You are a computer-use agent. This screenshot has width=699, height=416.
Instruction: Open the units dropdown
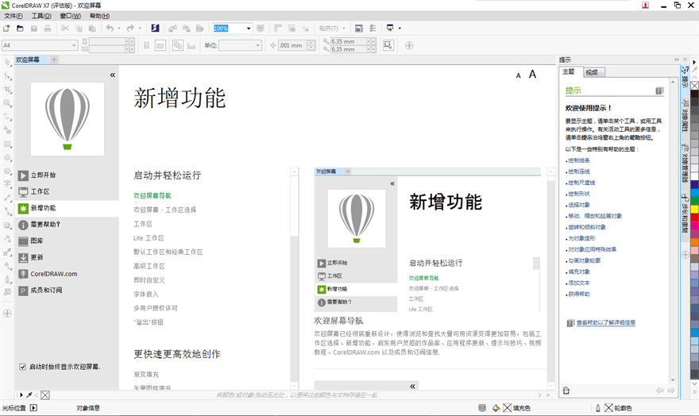click(257, 45)
